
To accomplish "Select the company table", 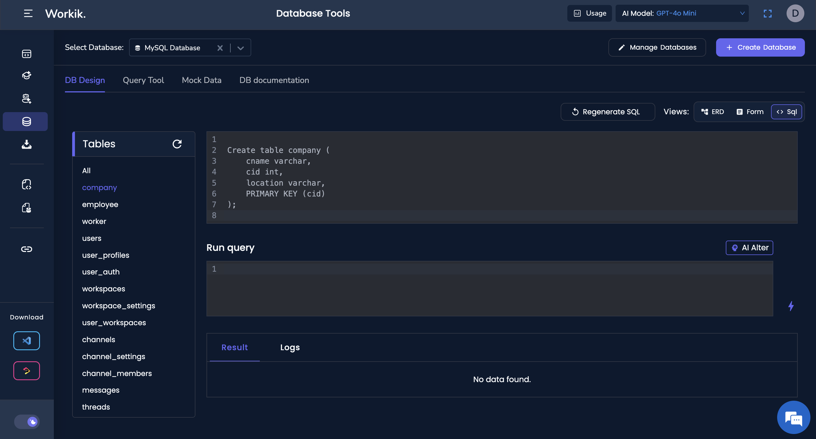I will pos(99,188).
